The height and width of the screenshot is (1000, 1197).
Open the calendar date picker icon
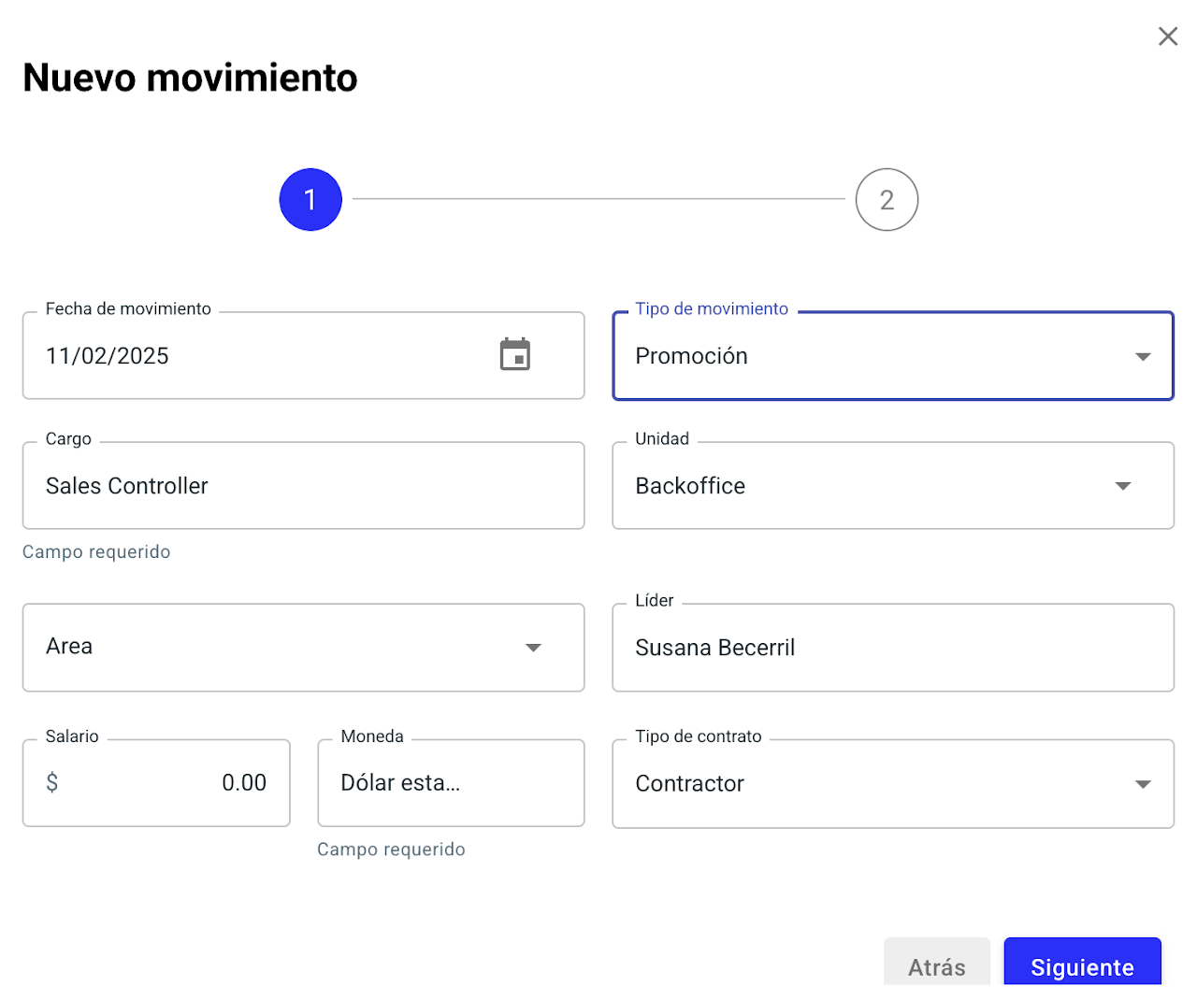[514, 355]
